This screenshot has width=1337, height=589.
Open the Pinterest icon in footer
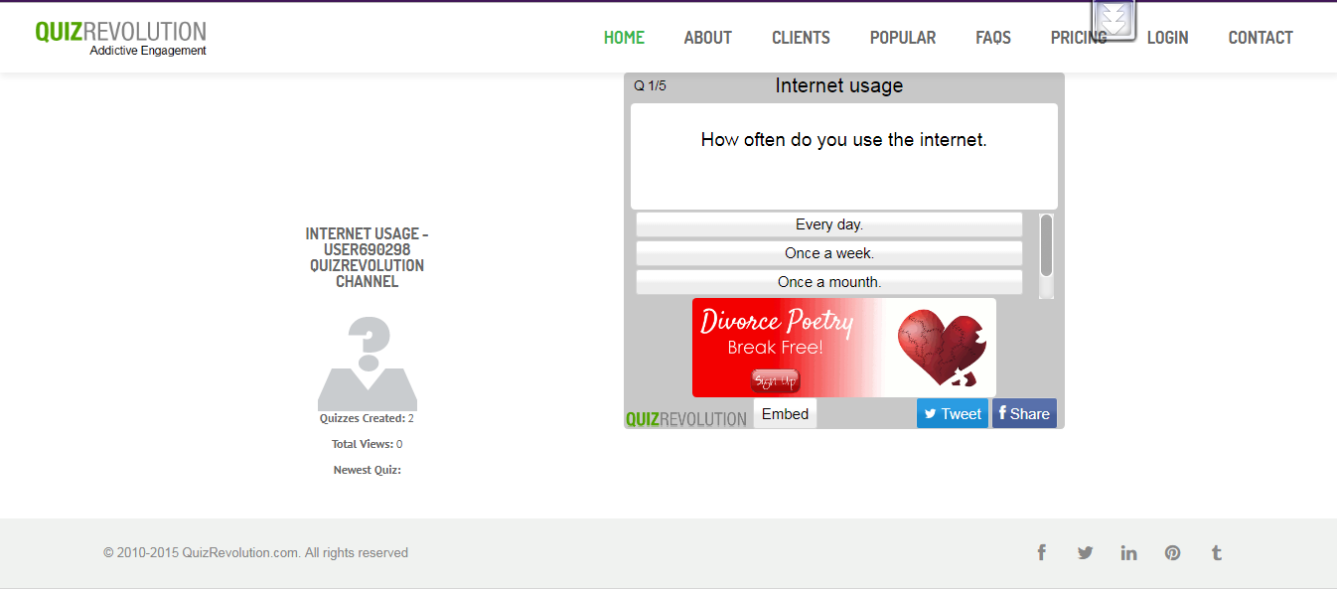coord(1173,553)
